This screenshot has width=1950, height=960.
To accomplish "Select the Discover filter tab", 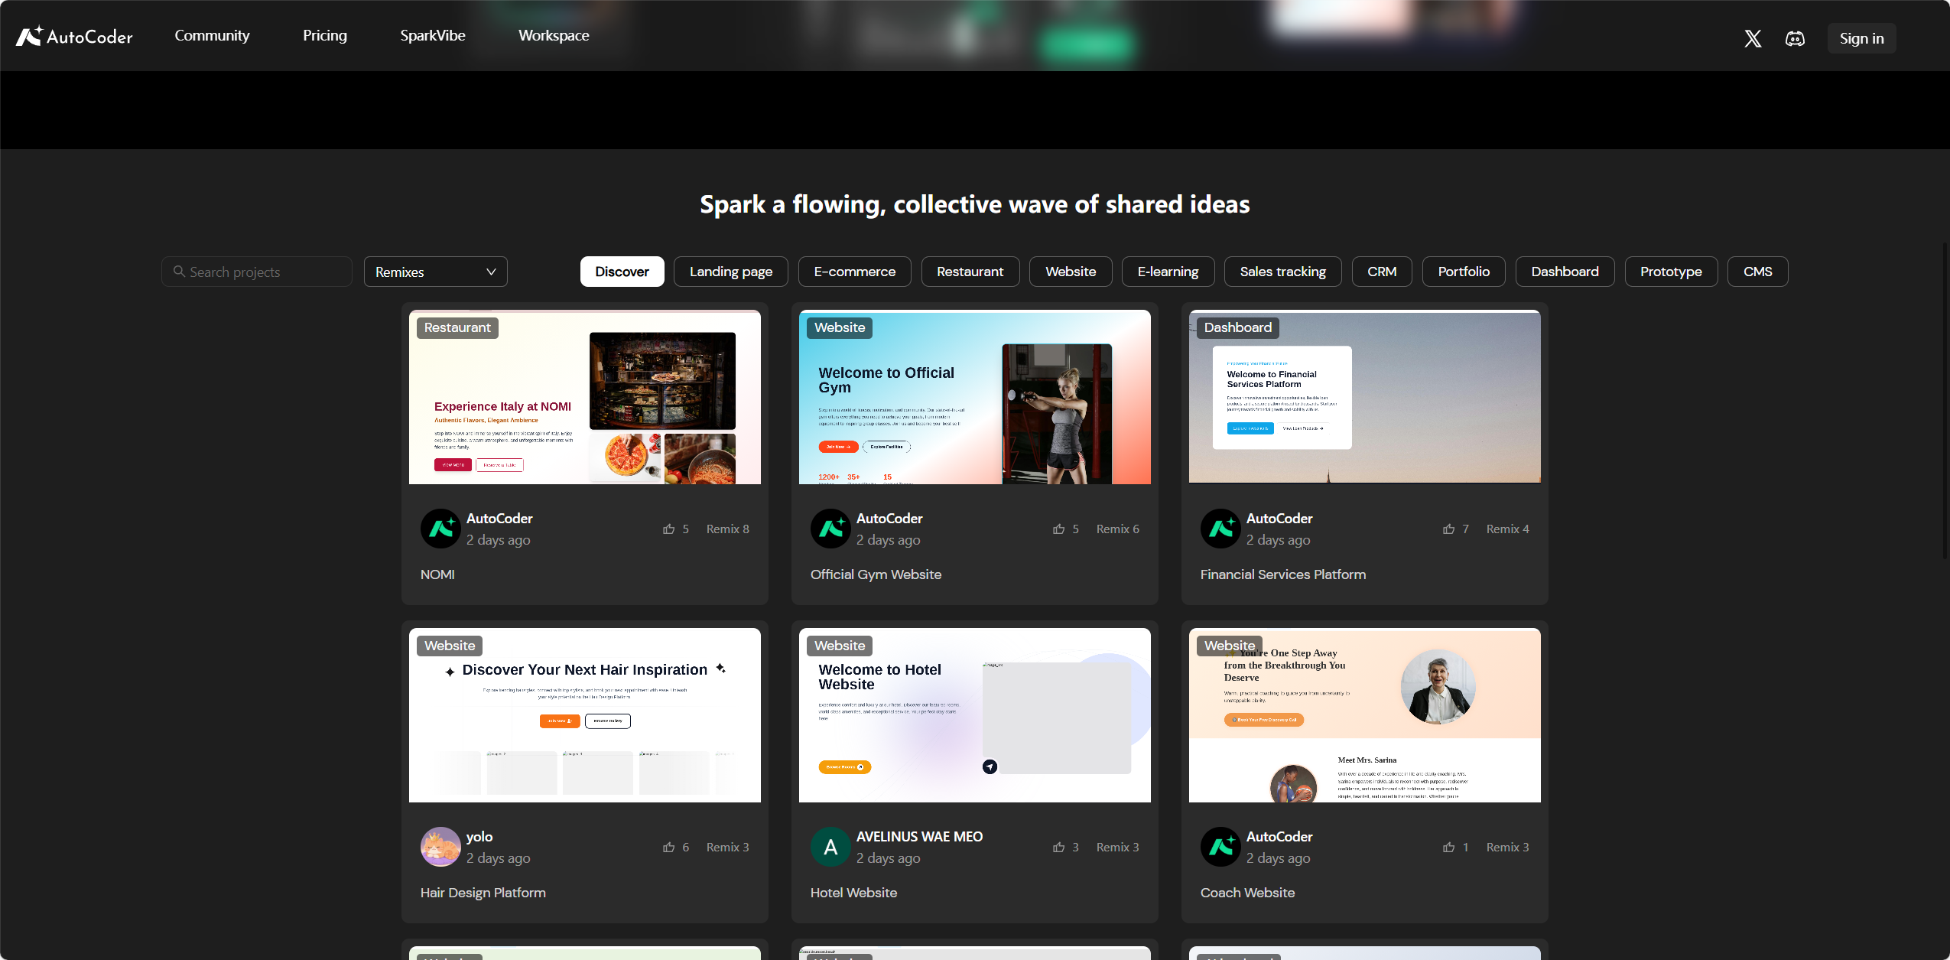I will click(x=622, y=272).
